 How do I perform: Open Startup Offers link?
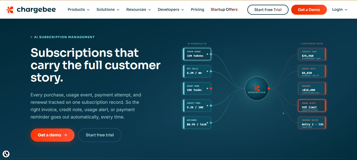coord(224,9)
